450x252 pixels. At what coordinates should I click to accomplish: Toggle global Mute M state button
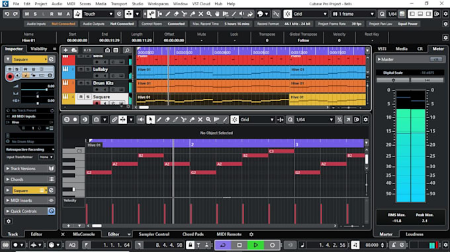(27, 14)
